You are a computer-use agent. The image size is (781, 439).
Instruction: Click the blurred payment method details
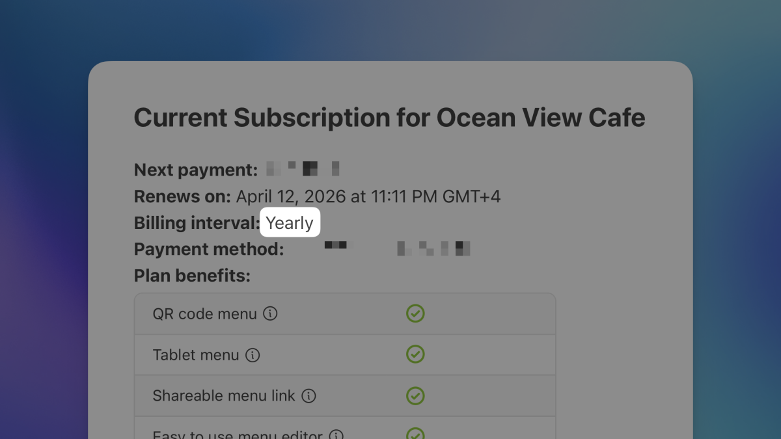pos(397,248)
